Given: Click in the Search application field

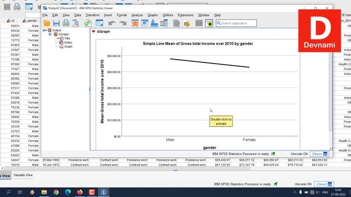Looking at the screenshot, I should (236, 23).
